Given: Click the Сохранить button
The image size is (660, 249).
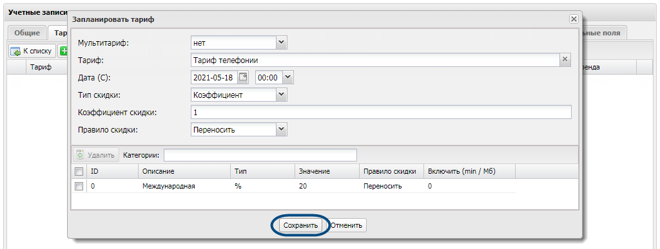Looking at the screenshot, I should coord(300,225).
